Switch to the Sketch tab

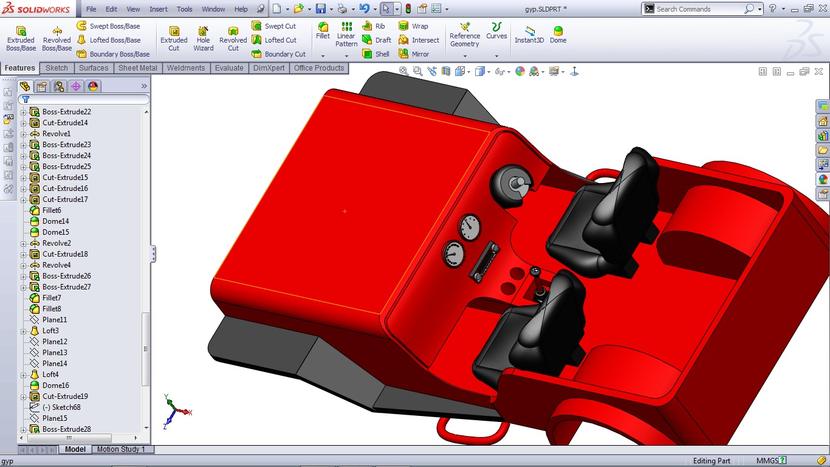[x=57, y=68]
